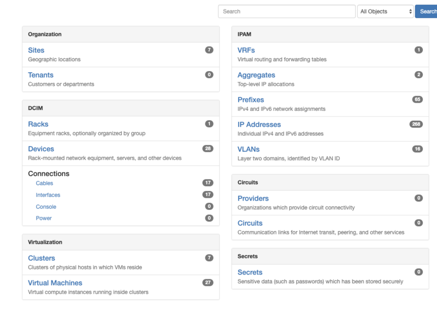
Task: Click the Devices count badge 28
Action: [208, 149]
